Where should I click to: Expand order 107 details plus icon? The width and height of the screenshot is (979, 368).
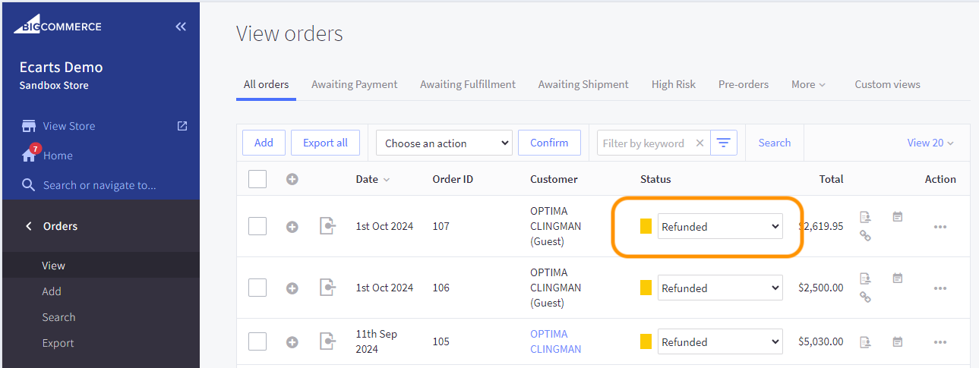click(x=292, y=227)
